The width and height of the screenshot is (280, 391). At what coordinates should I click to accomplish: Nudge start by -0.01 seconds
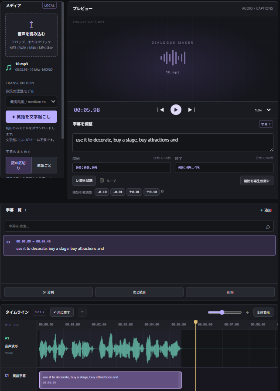tap(118, 192)
